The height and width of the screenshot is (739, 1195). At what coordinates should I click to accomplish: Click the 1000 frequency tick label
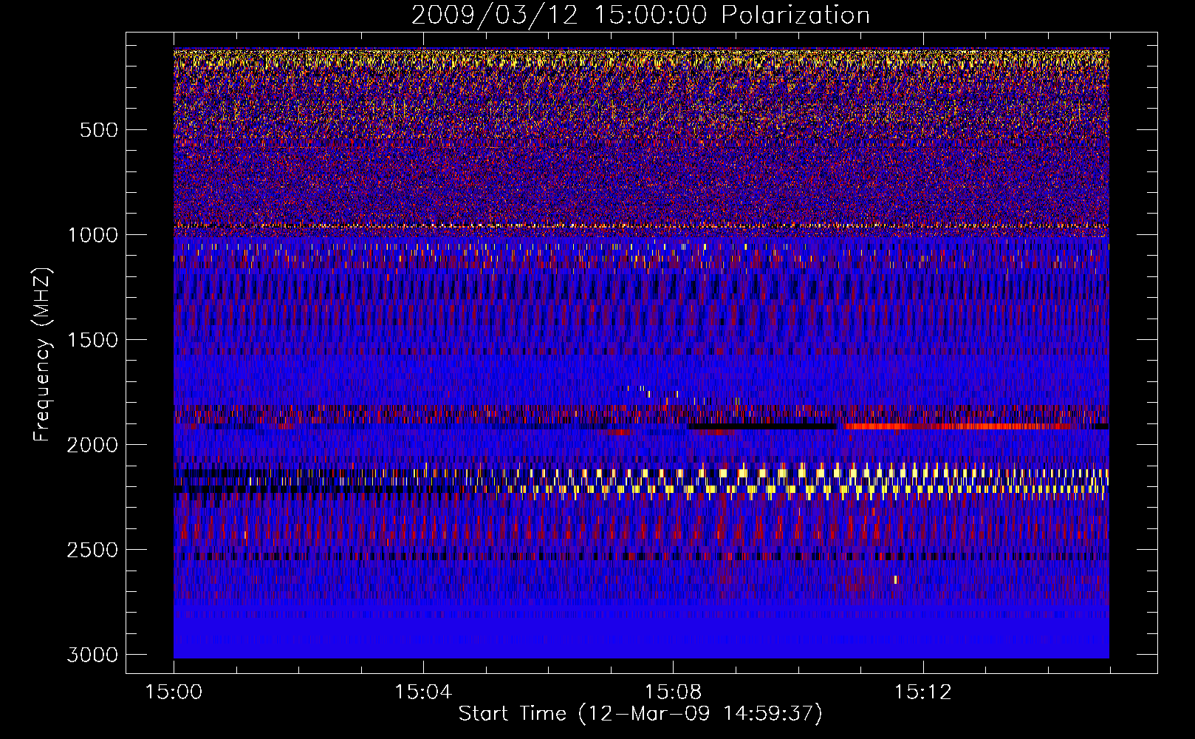click(92, 235)
